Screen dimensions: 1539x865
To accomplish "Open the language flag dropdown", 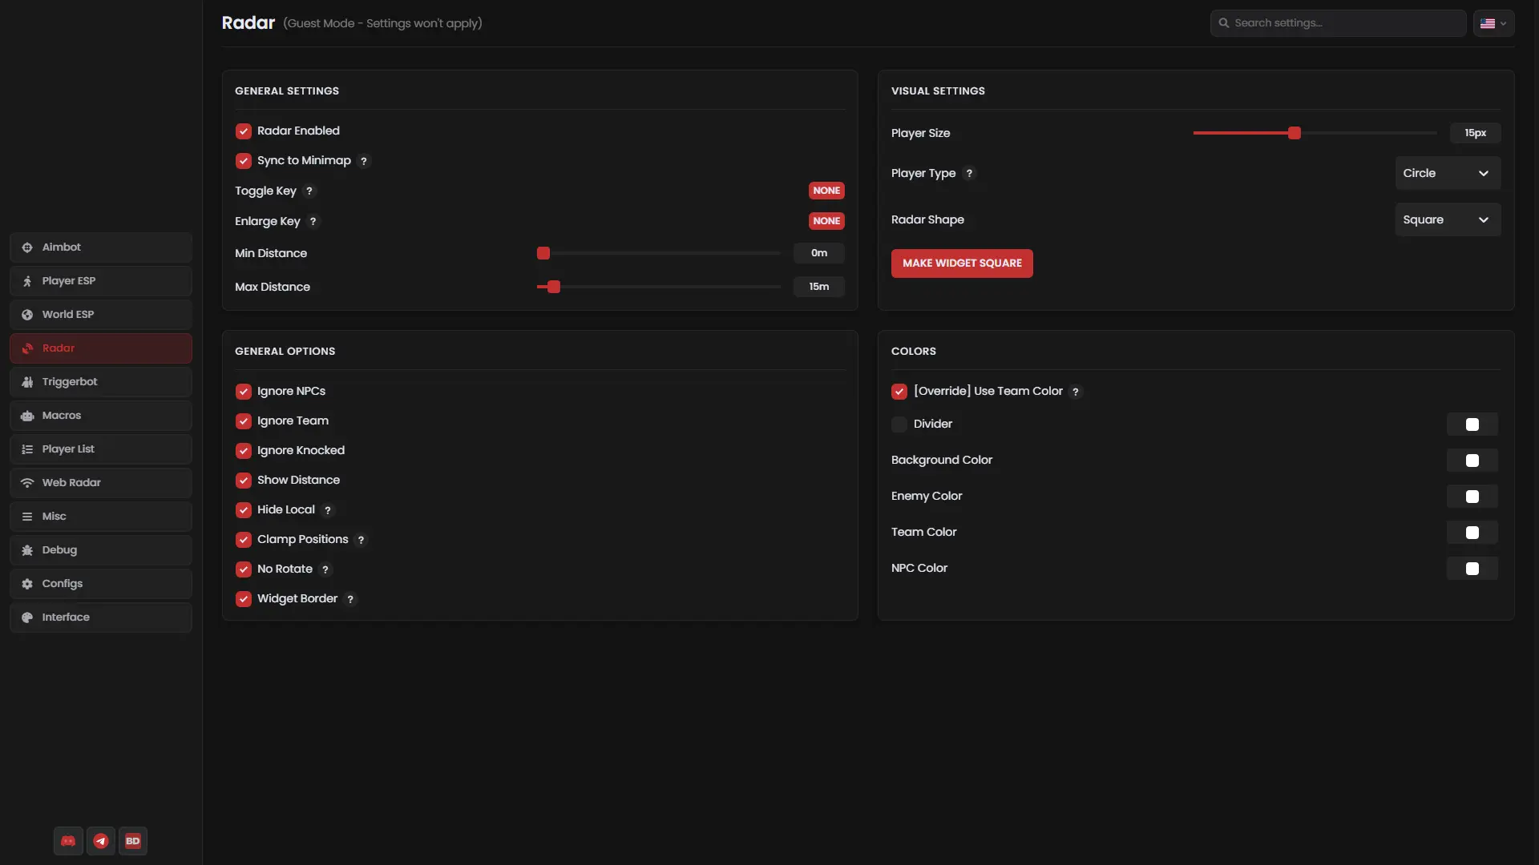I will click(x=1494, y=23).
